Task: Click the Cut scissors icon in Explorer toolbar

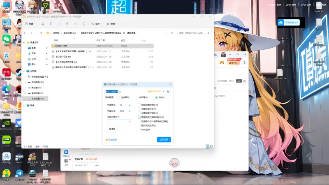Action: (x=43, y=24)
